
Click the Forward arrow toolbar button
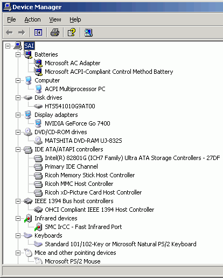click(22, 32)
